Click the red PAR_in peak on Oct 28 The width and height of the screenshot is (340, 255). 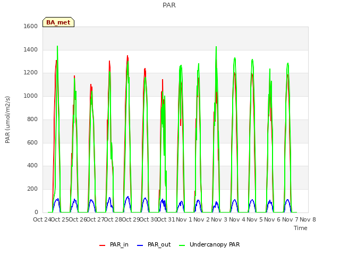(x=127, y=56)
